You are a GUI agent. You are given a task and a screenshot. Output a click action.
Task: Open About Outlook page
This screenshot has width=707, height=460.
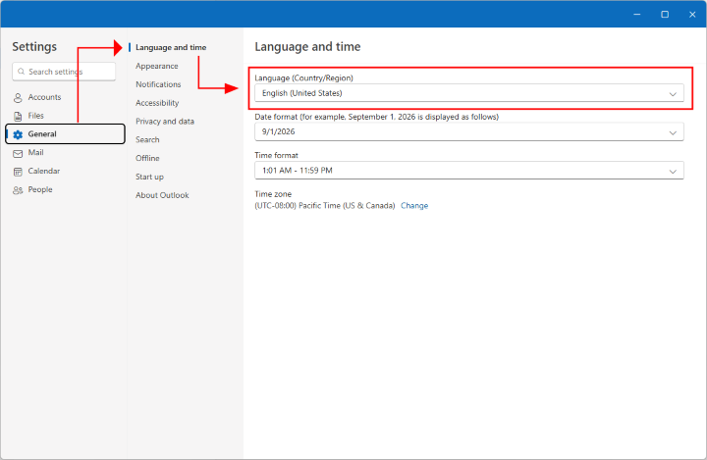pyautogui.click(x=162, y=195)
